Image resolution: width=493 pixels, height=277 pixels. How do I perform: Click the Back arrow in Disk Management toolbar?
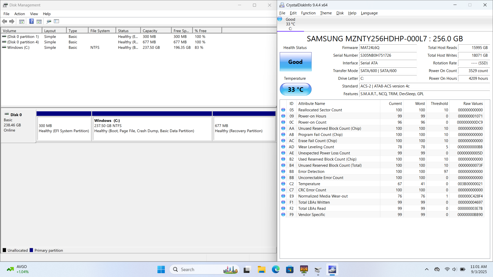4,22
